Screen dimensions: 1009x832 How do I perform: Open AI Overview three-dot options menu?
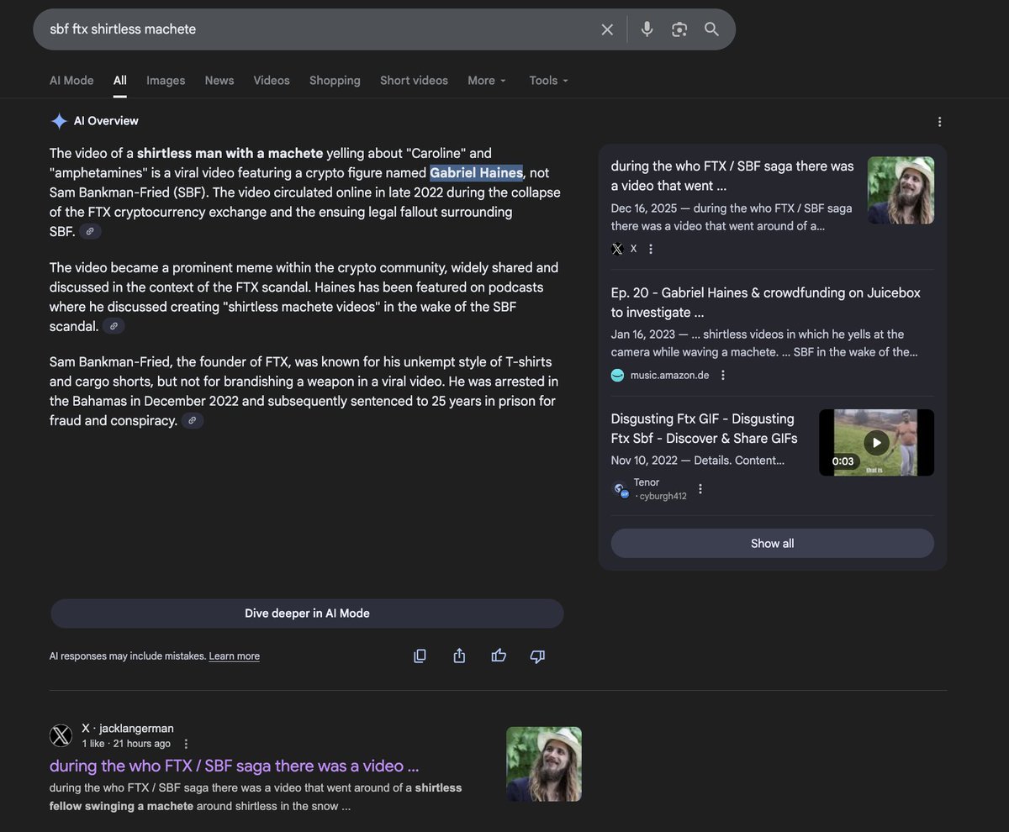(x=939, y=122)
